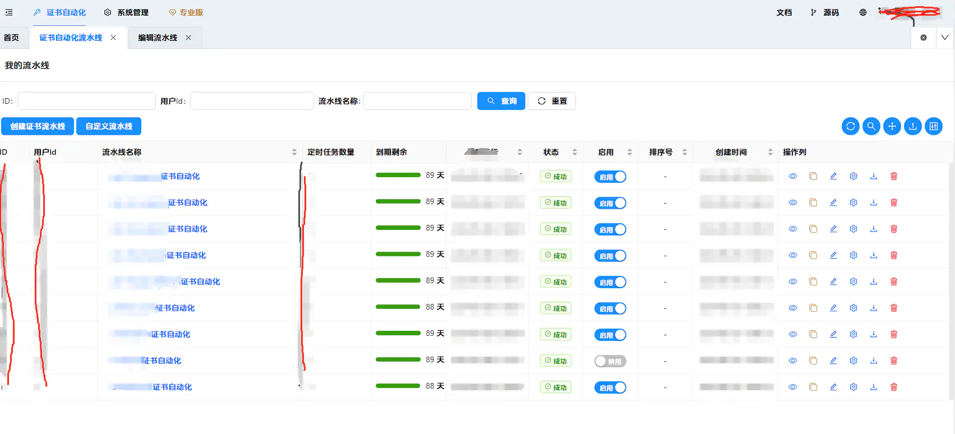Sort by the 创建时间 column header
The width and height of the screenshot is (955, 434).
click(x=731, y=152)
